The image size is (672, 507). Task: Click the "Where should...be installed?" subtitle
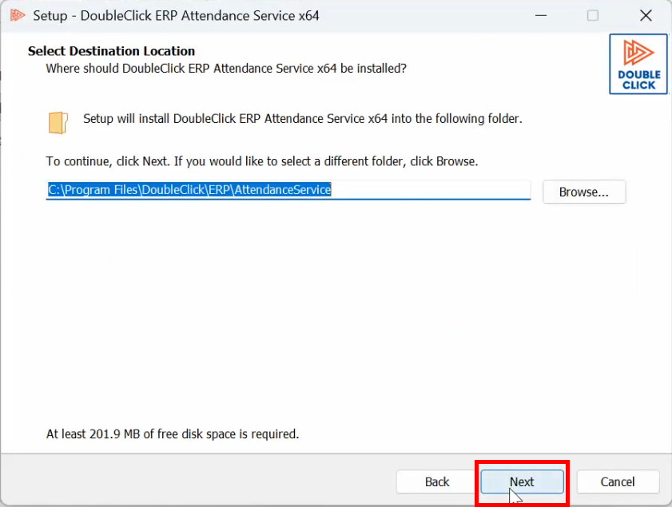click(x=226, y=69)
